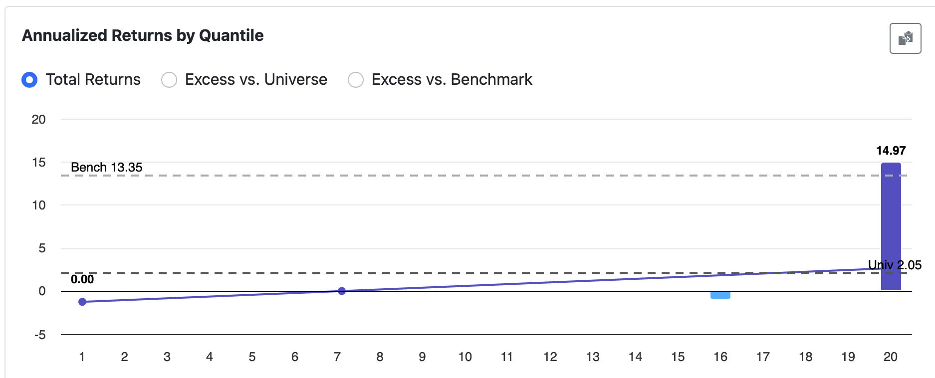Click the Univ 2.05 line label
This screenshot has height=378, width=935.
click(x=895, y=265)
